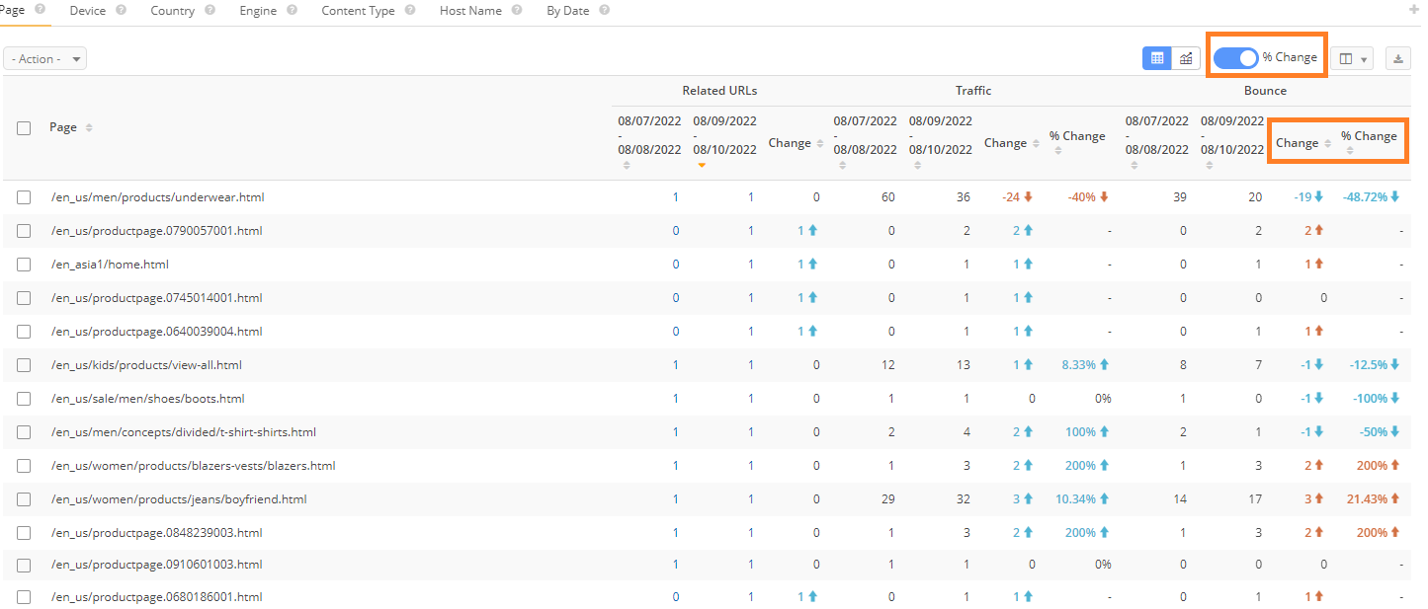Switch to table view icon
Screen dimensions: 1428x609
pyautogui.click(x=1156, y=58)
